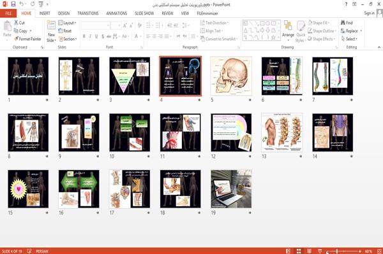This screenshot has width=383, height=254.
Task: Click the Convert to SmartArt icon
Action: pos(202,39)
